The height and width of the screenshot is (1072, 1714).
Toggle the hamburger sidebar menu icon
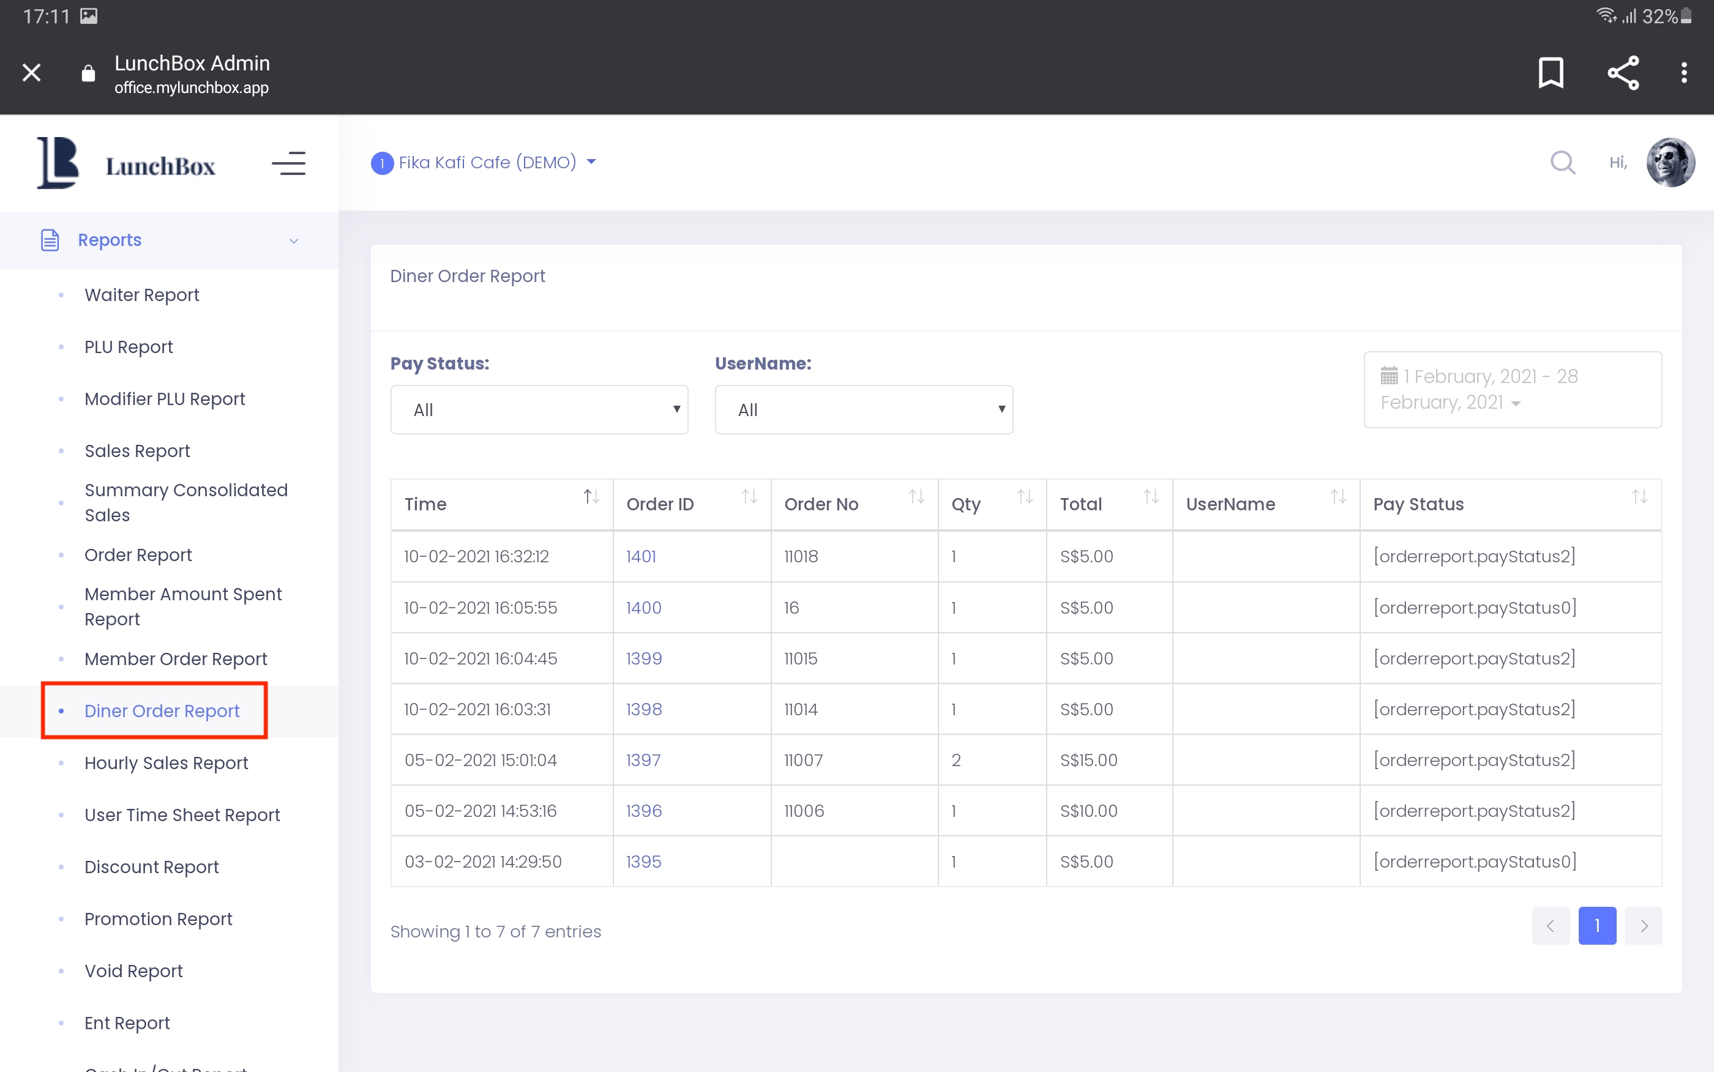(288, 163)
